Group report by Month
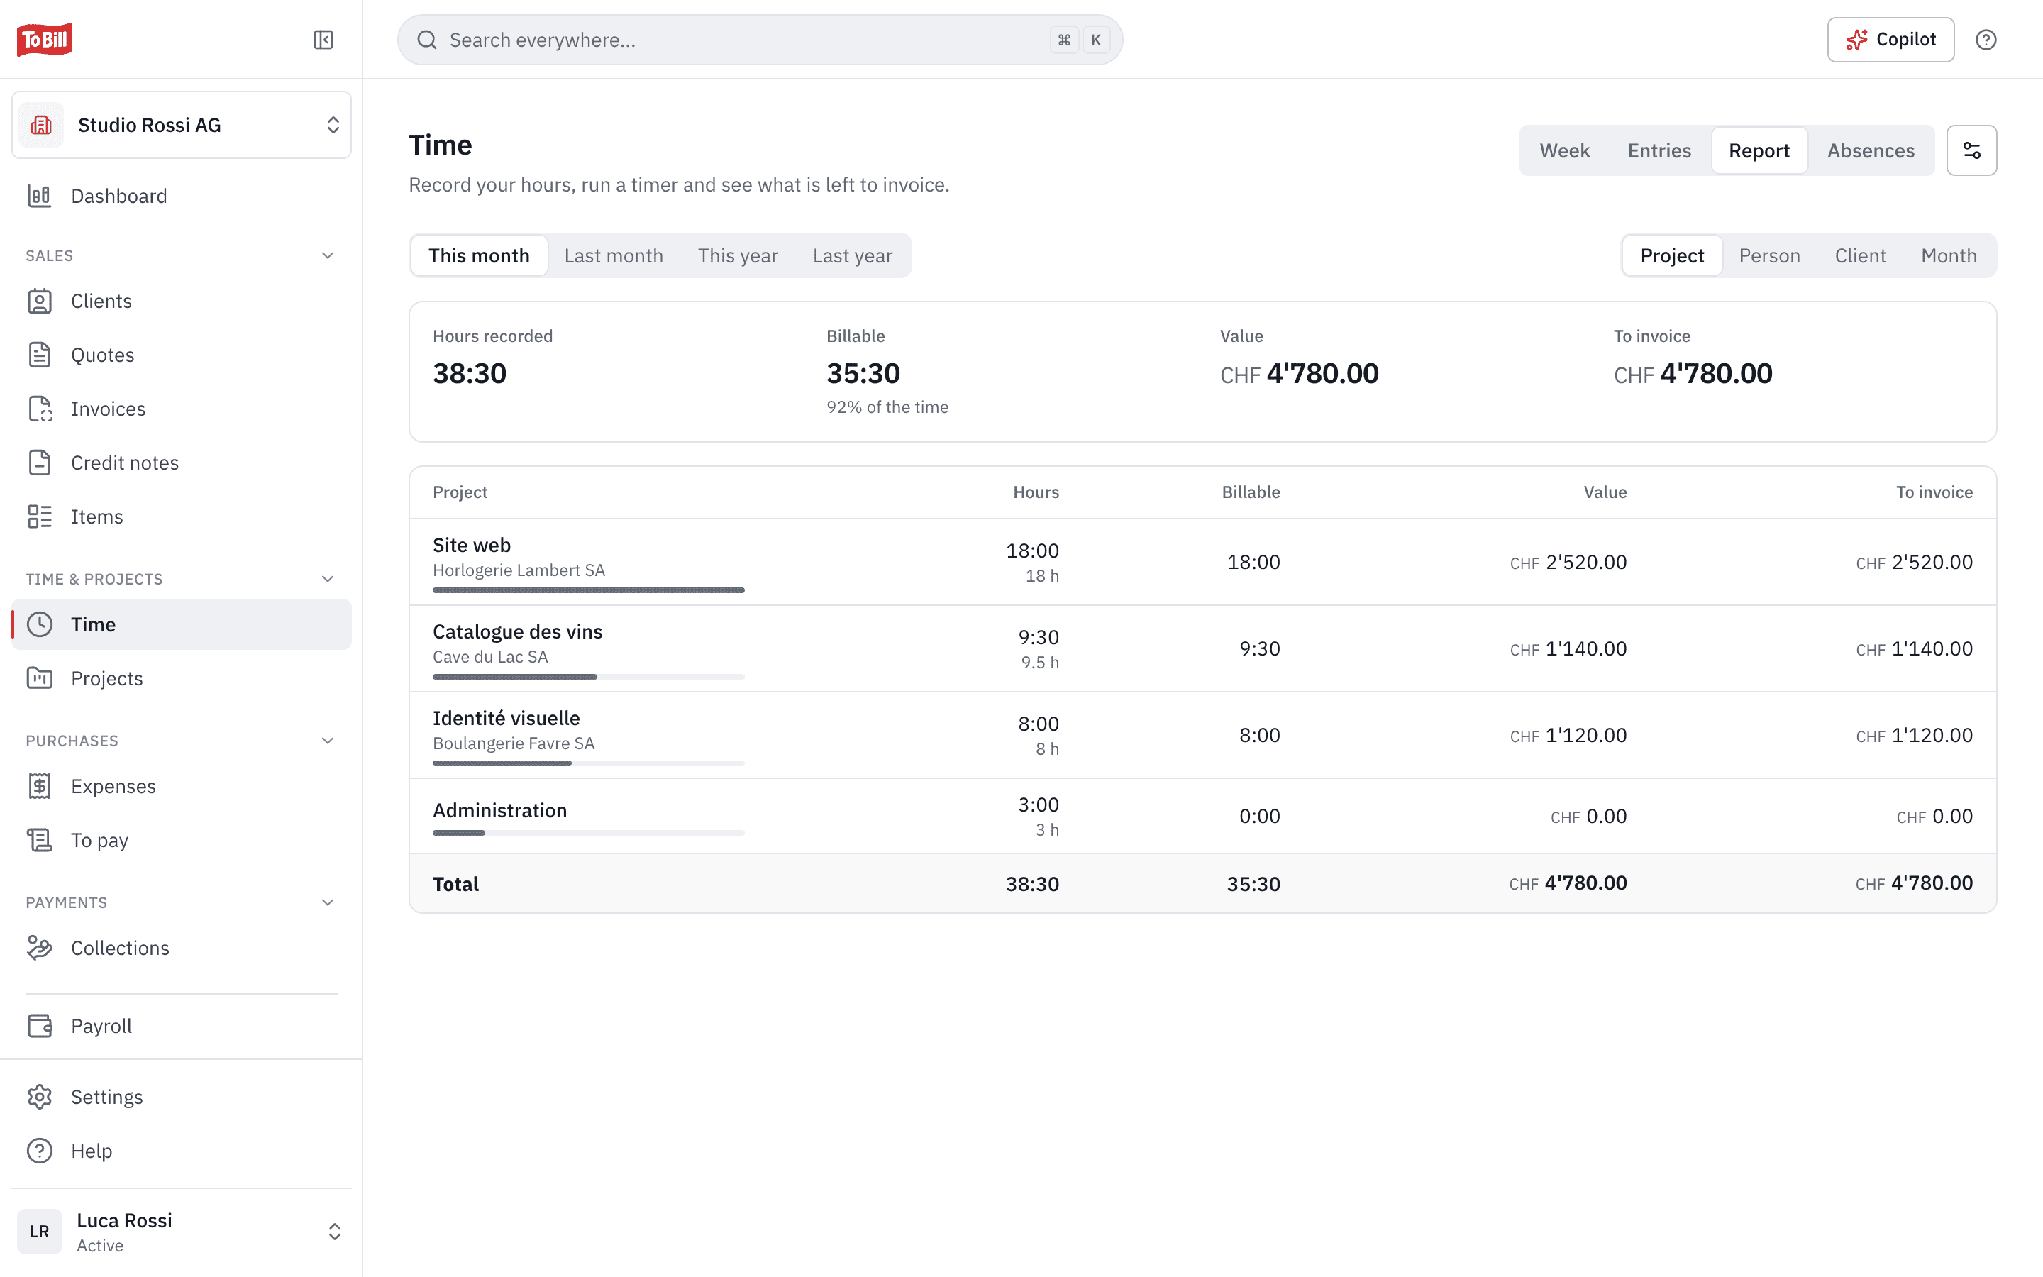 (1949, 255)
